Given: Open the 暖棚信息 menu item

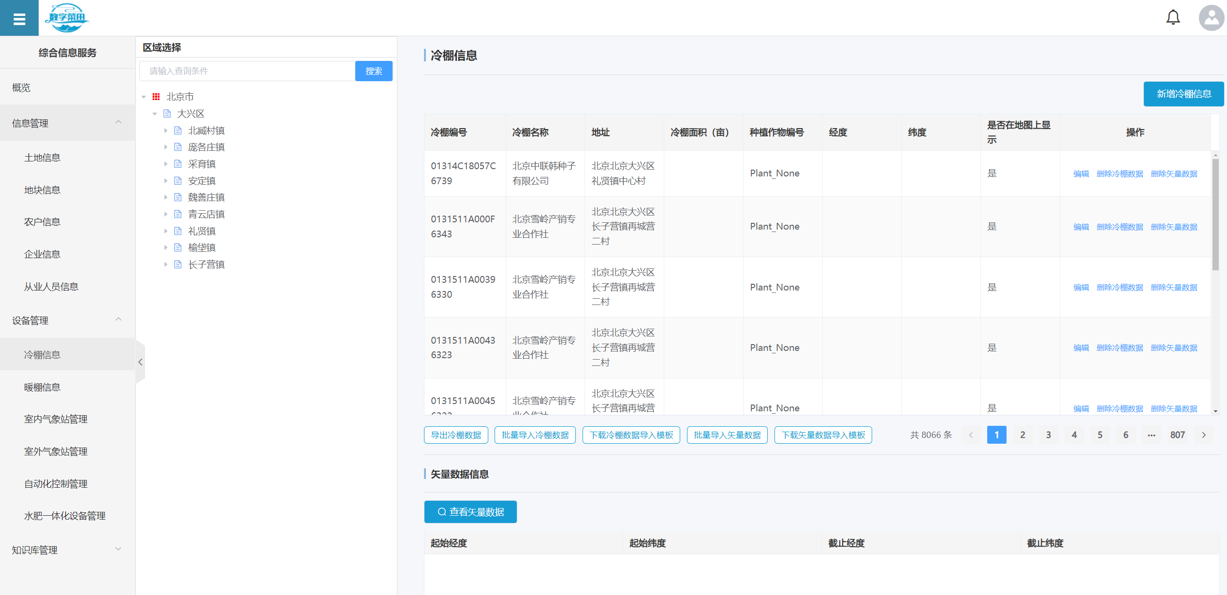Looking at the screenshot, I should (68, 387).
